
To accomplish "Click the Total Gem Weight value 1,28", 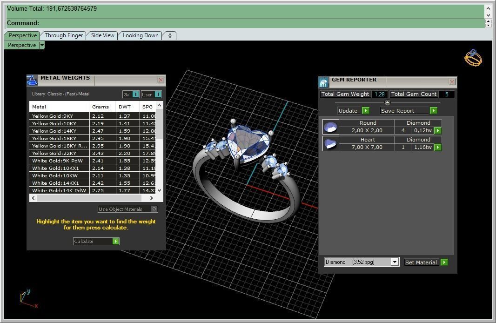I will point(379,94).
